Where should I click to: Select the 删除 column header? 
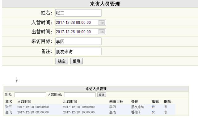pyautogui.click(x=167, y=102)
